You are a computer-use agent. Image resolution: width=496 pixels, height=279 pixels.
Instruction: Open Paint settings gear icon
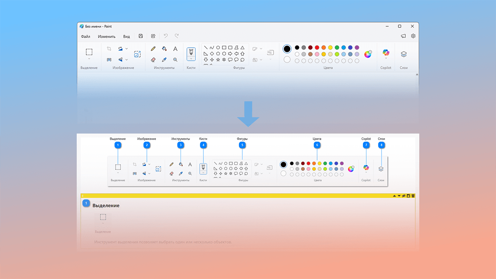[x=413, y=36]
